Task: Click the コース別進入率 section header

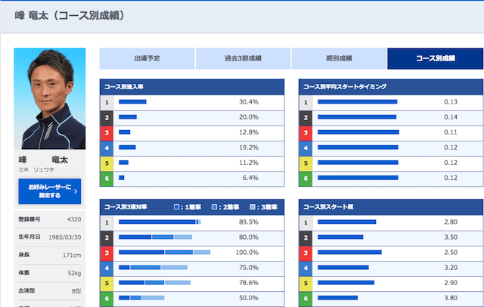Action: pyautogui.click(x=192, y=87)
